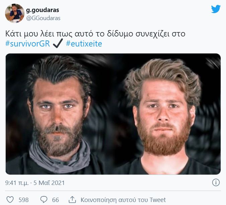226x205 pixels.
Task: Open replies via speech bubble icon
Action: [x=44, y=200]
